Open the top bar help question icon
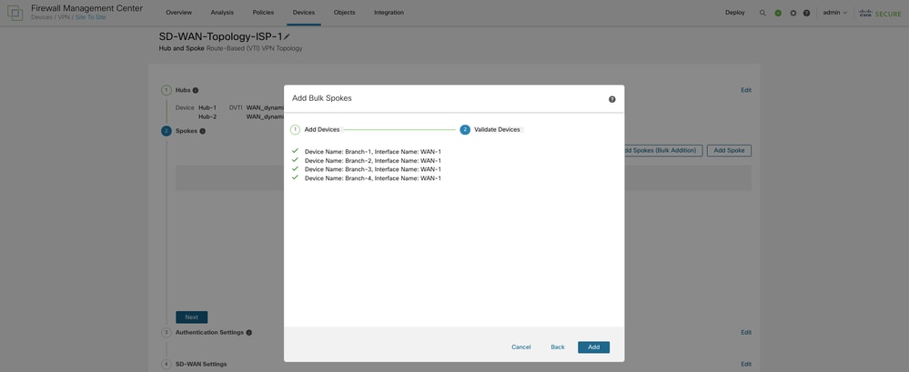Viewport: 909px width, 372px height. (x=806, y=13)
